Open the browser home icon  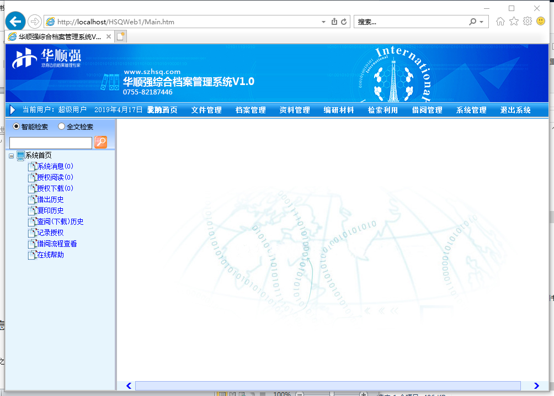click(500, 22)
